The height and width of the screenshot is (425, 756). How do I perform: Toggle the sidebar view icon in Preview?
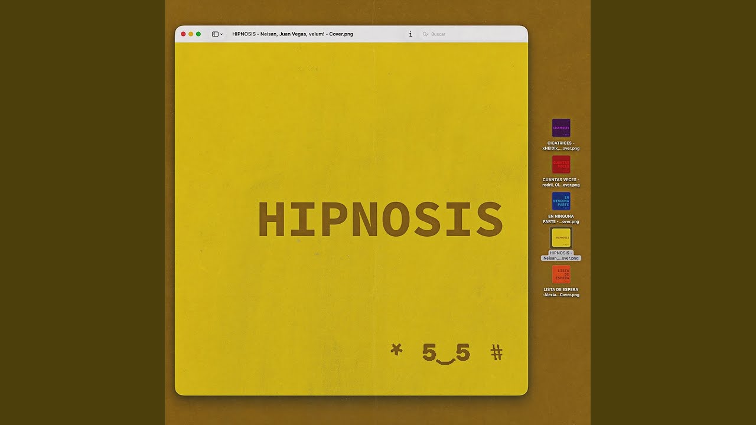pos(215,34)
